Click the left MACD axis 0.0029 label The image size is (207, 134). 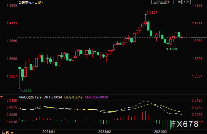[12, 115]
